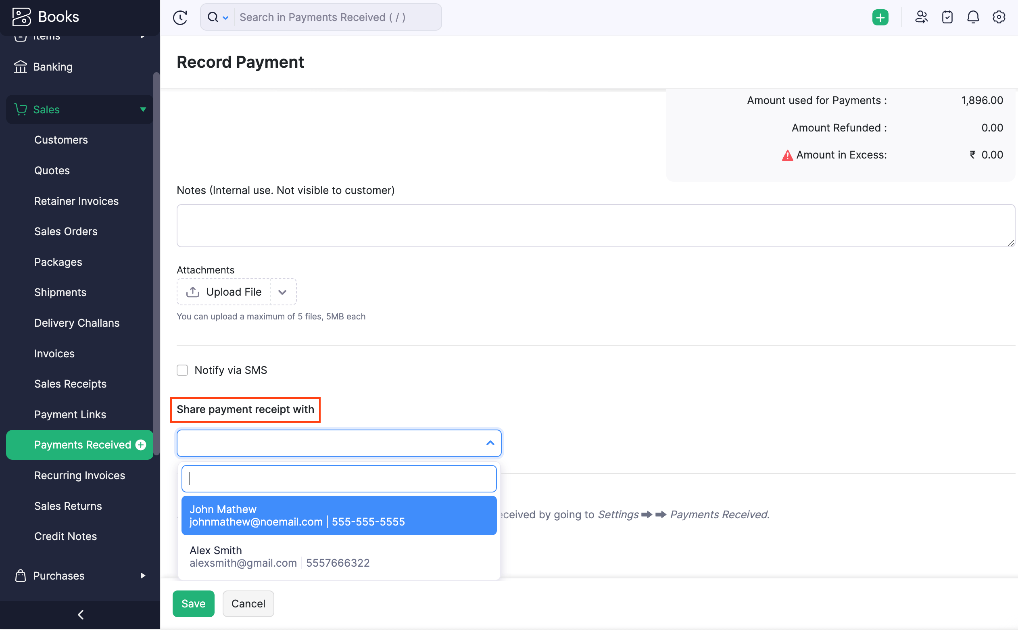Open the settings gear icon
The height and width of the screenshot is (630, 1018).
tap(999, 17)
